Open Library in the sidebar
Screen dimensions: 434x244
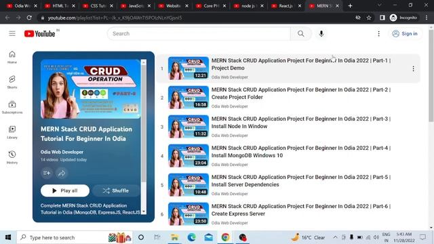click(x=12, y=132)
